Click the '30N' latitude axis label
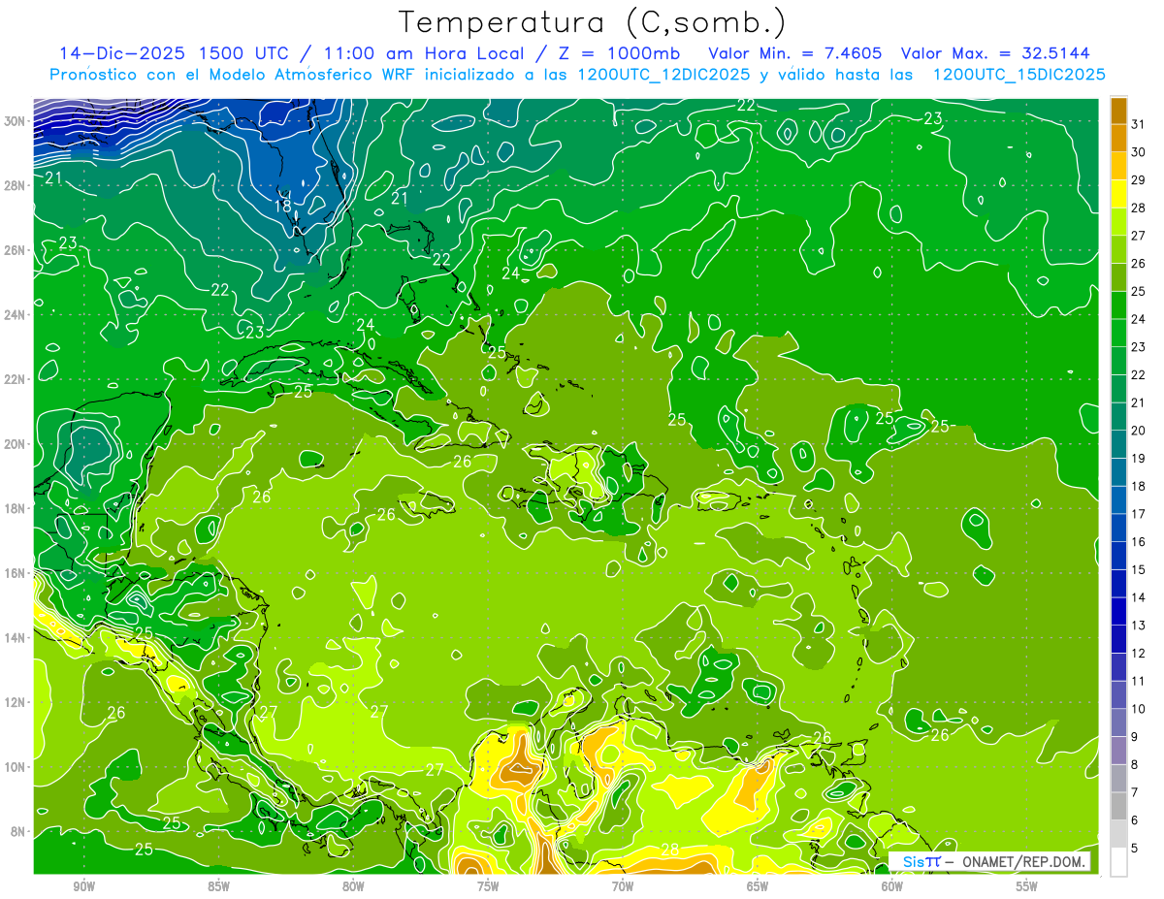This screenshot has width=1164, height=899. point(16,120)
